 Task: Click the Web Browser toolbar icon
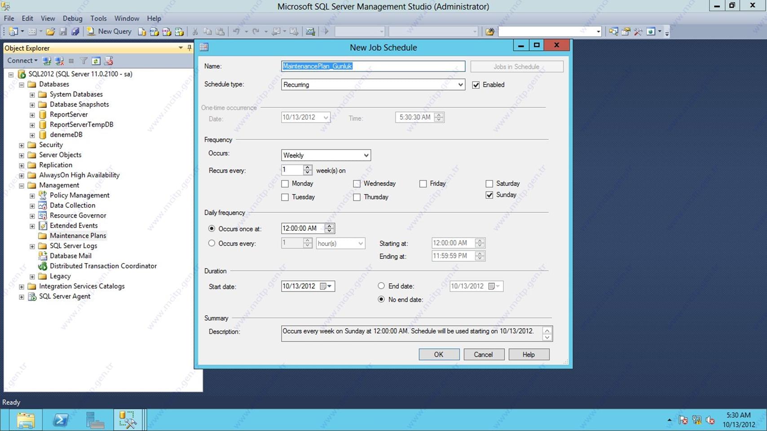(x=651, y=31)
